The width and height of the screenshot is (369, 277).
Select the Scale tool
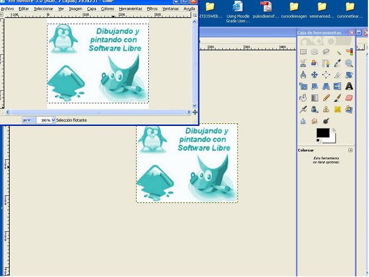click(x=303, y=86)
